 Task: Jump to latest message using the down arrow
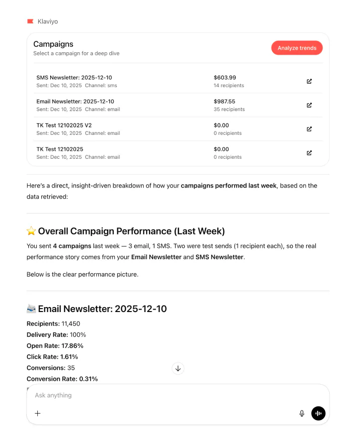coord(178,368)
